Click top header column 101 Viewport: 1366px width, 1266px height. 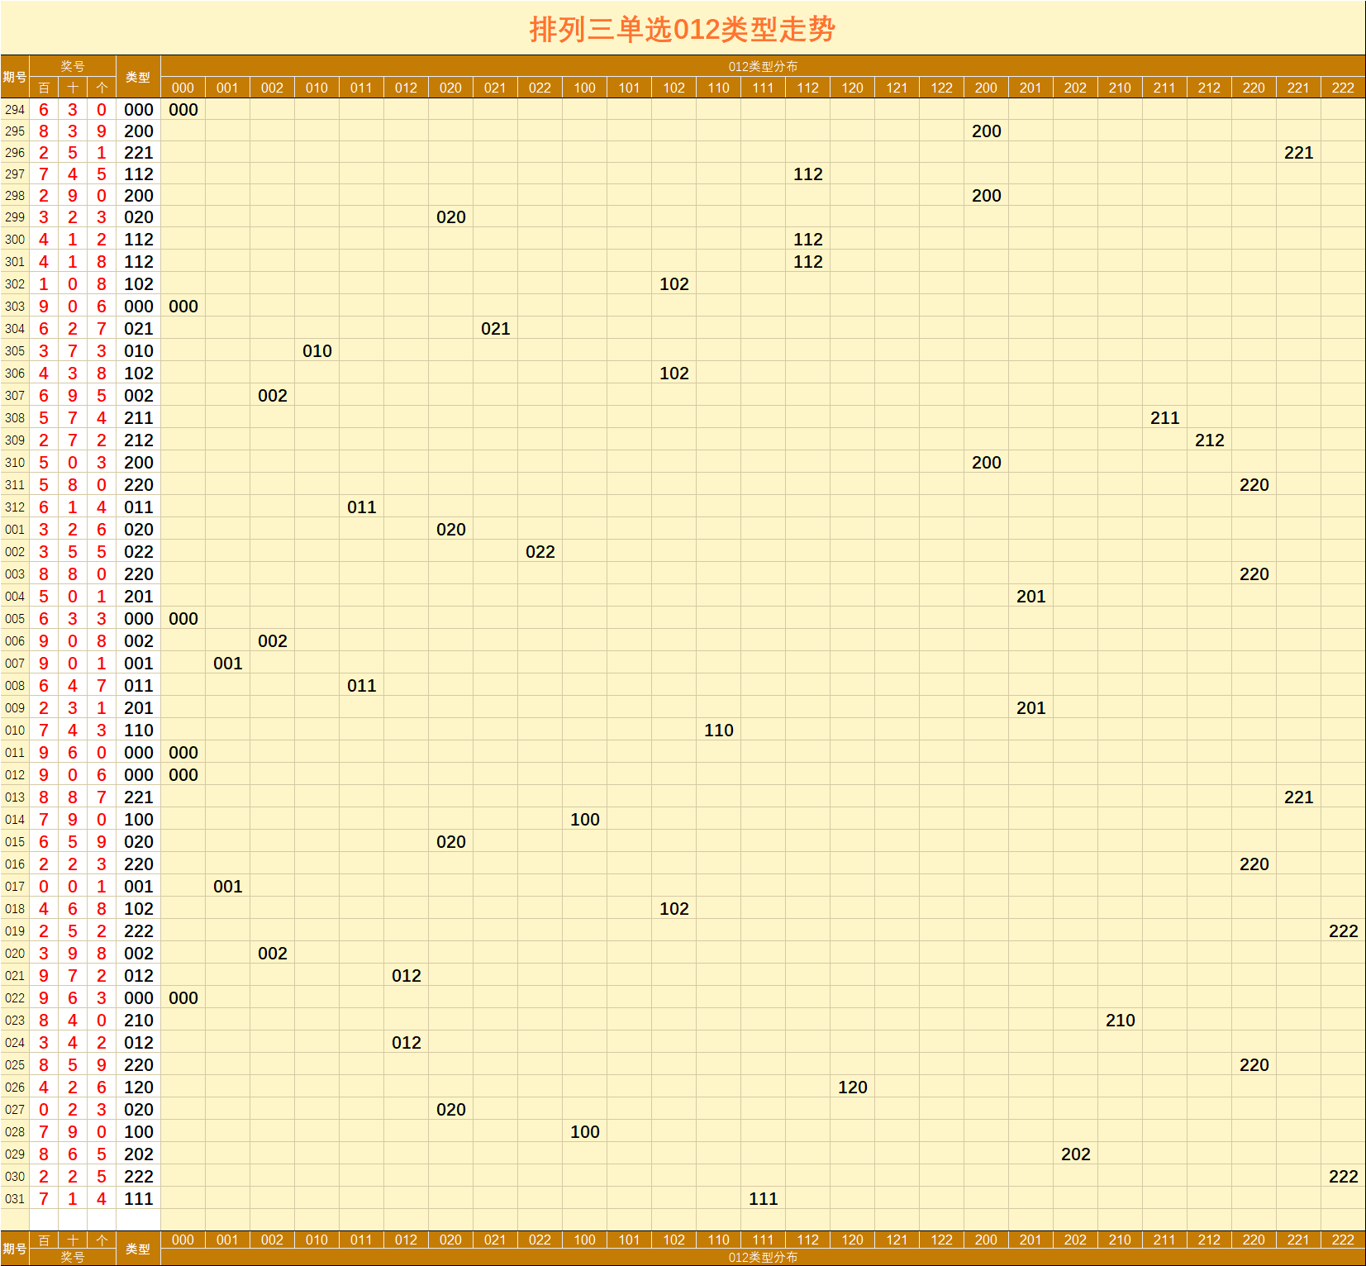click(629, 88)
